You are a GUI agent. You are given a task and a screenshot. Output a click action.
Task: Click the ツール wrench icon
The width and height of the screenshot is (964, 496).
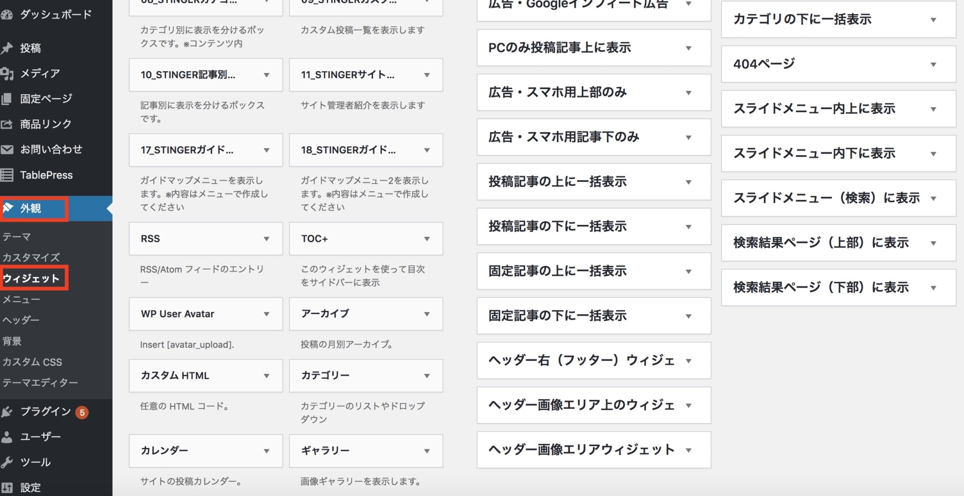tap(7, 462)
